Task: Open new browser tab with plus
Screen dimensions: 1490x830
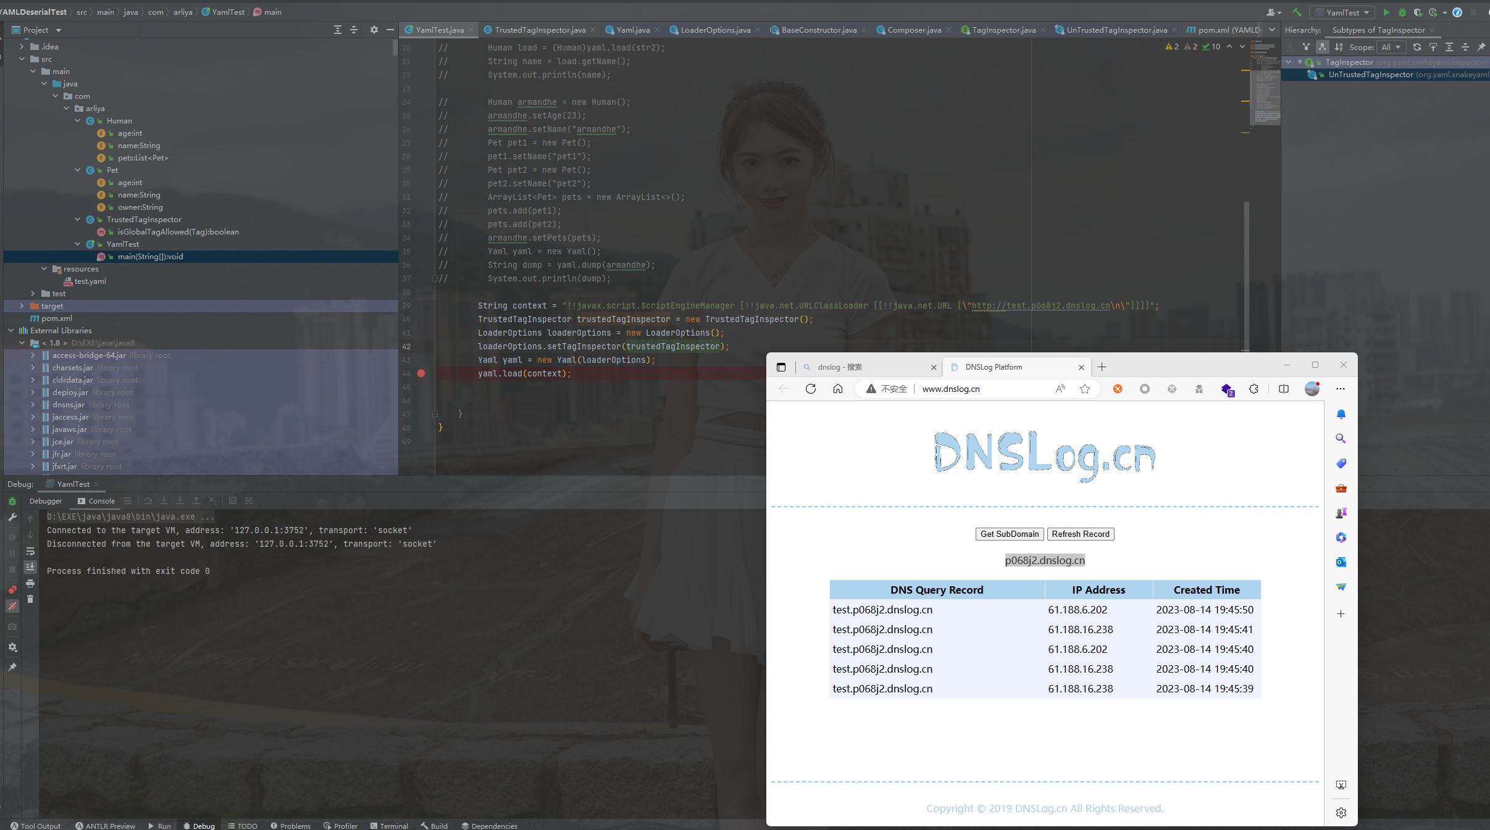Action: point(1102,367)
